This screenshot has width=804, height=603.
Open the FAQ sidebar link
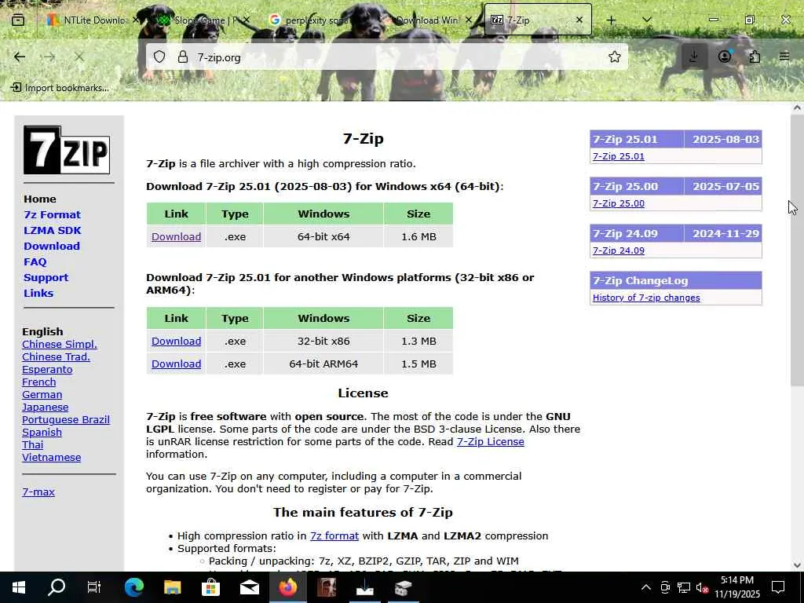(35, 262)
